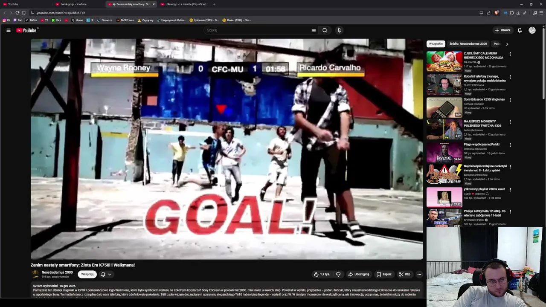Click the Wesprzyj button

87,275
